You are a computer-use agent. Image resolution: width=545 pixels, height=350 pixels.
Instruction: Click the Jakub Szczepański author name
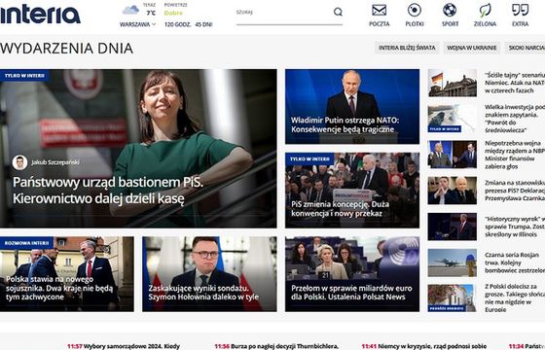click(55, 162)
